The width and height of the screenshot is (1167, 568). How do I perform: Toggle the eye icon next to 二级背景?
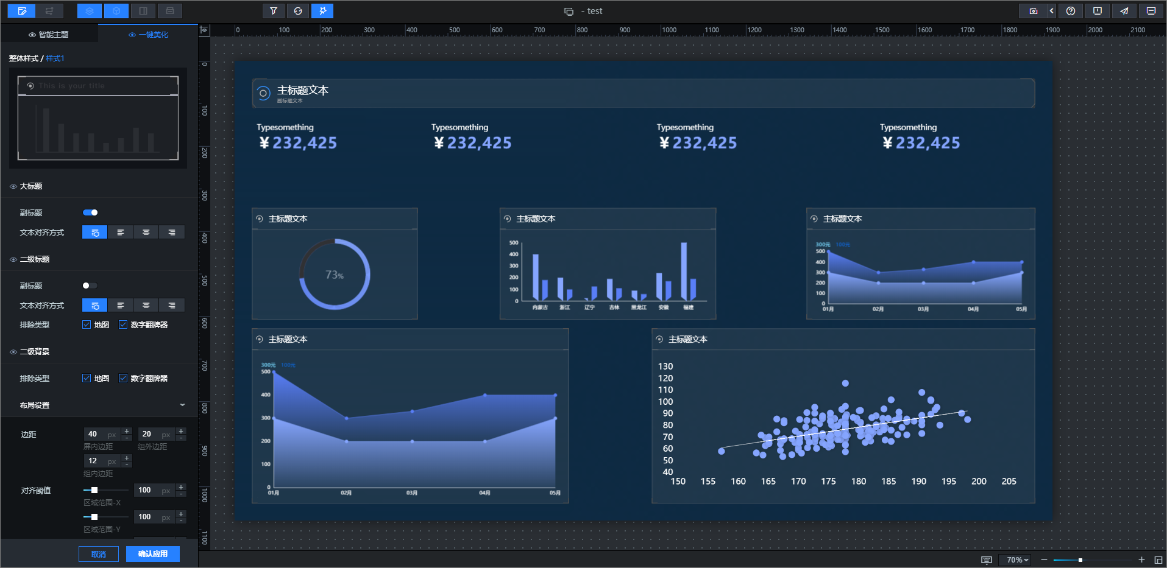point(13,352)
